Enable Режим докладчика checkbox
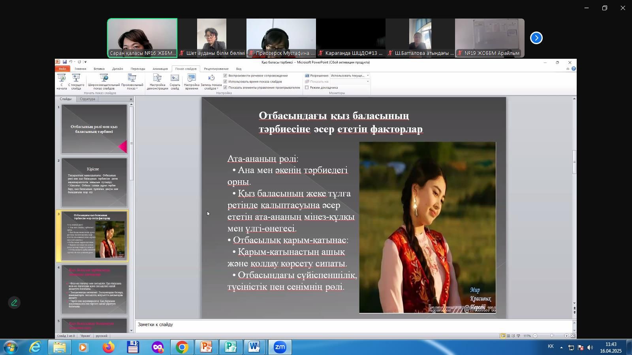Screen dimensions: 632x355 pyautogui.click(x=307, y=88)
